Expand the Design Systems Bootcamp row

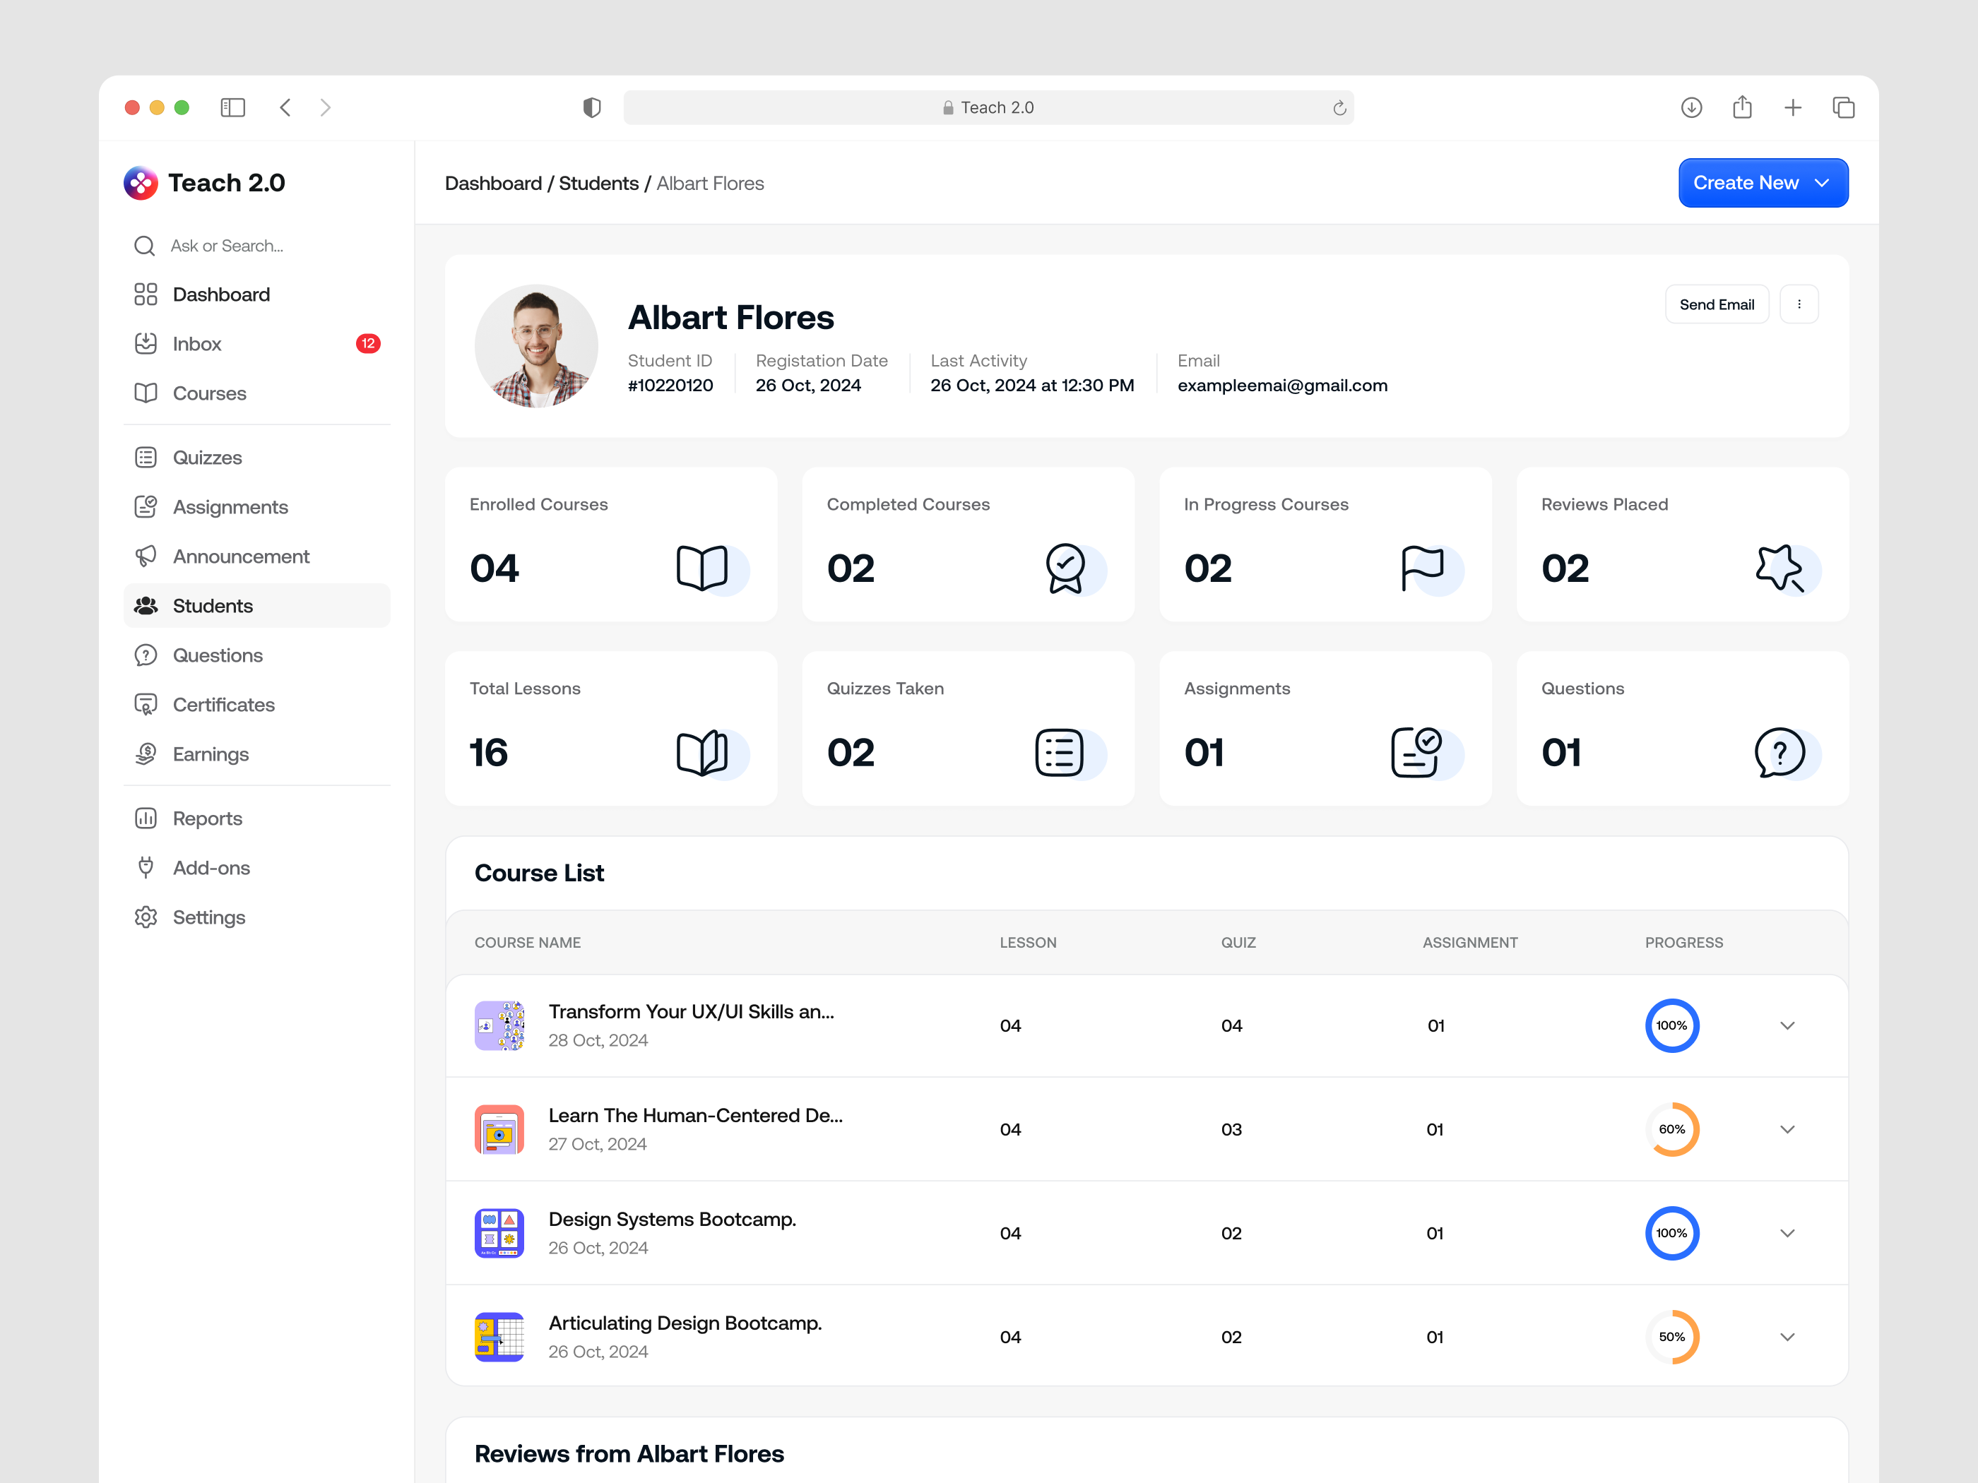tap(1787, 1233)
